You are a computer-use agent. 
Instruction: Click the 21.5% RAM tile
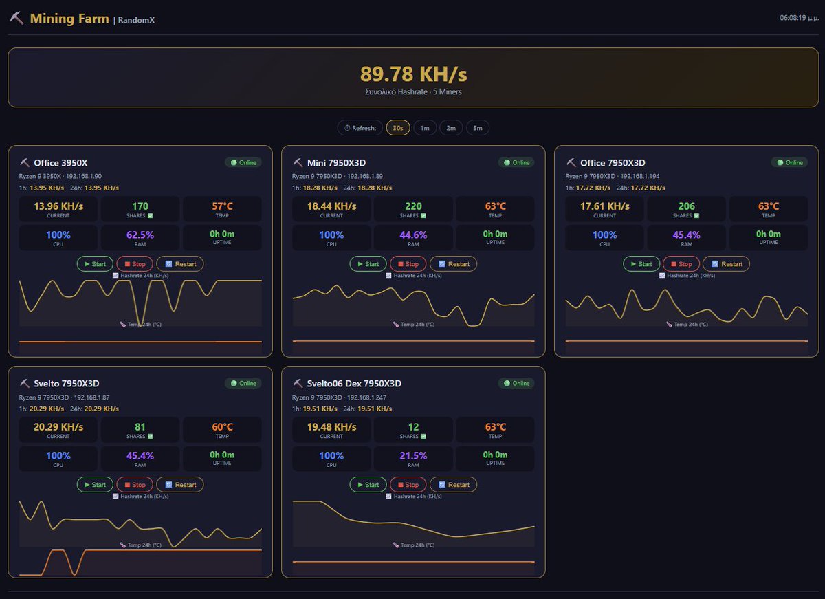tap(414, 458)
